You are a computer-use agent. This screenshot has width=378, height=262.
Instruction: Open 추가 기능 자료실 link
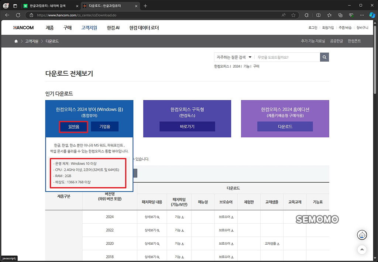tap(313, 41)
